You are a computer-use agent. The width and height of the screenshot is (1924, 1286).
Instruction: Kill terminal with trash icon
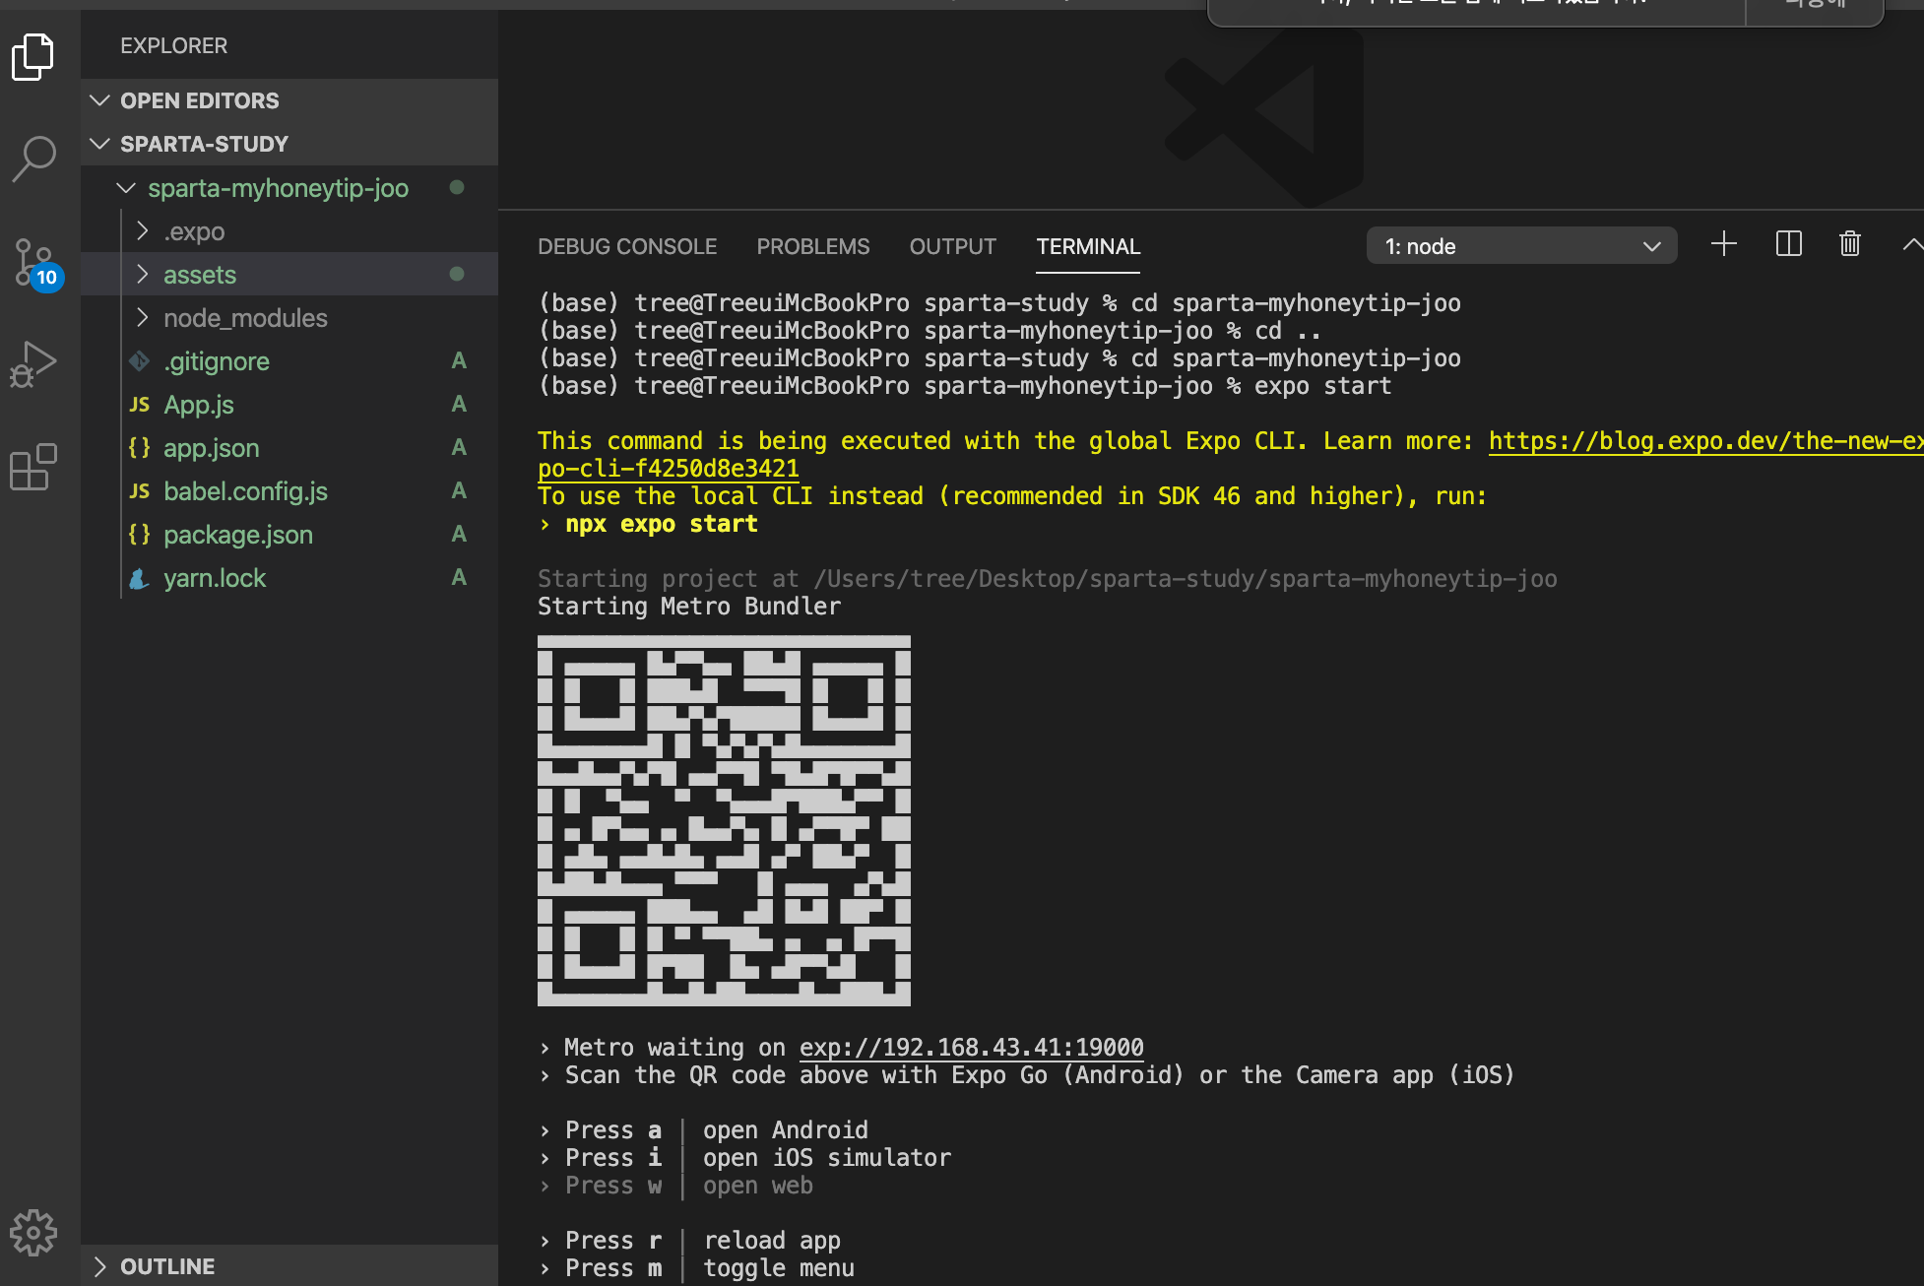click(1850, 244)
